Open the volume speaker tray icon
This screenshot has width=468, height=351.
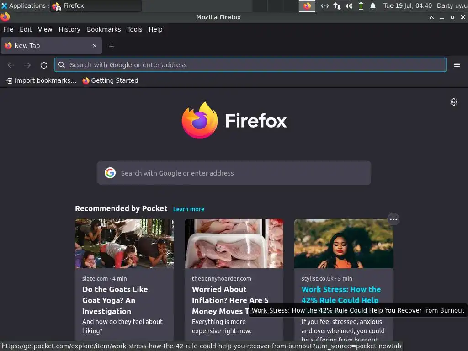click(349, 5)
